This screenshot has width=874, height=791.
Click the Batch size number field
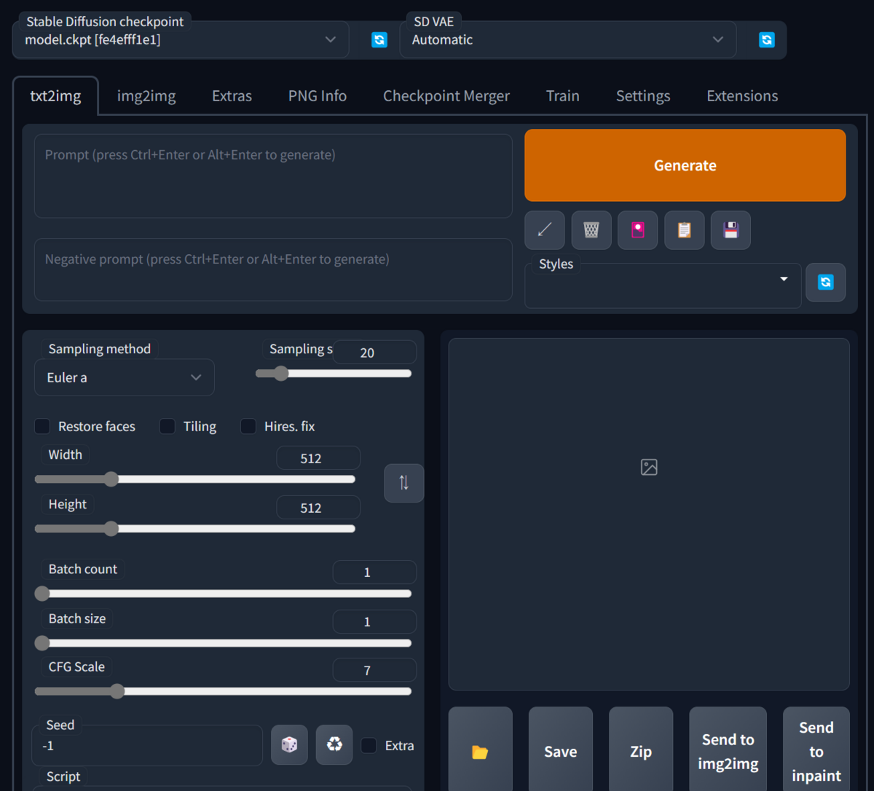(374, 622)
